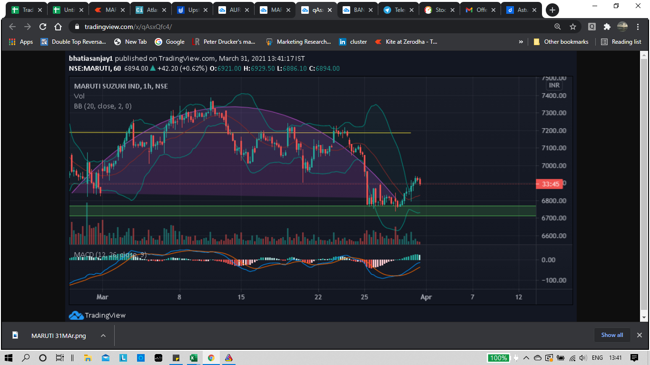This screenshot has width=650, height=365.
Task: Click the MARUTI SUZUKI IND chart title
Action: coord(121,86)
